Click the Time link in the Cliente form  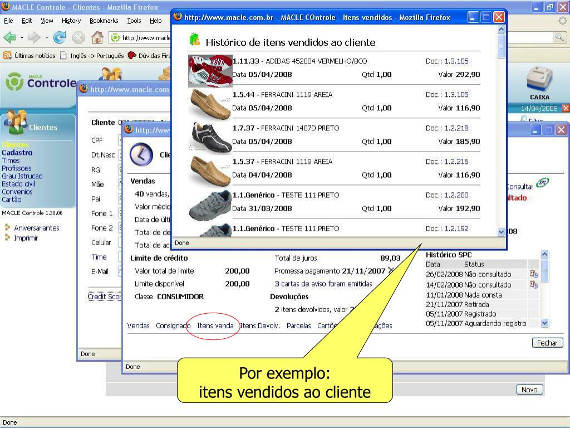click(99, 257)
